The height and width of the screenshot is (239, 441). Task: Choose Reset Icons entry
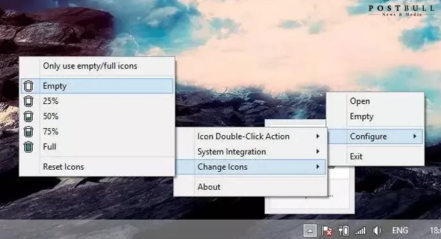coord(64,167)
